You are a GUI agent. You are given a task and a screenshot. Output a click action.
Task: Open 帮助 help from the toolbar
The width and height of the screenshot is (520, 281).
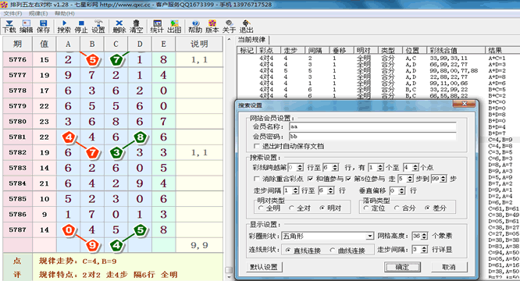(195, 27)
